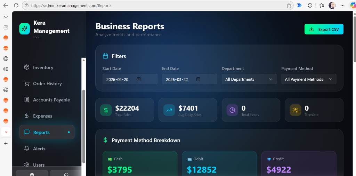The width and height of the screenshot is (356, 176).
Task: Click the Total Hours clock icon
Action: (232, 110)
